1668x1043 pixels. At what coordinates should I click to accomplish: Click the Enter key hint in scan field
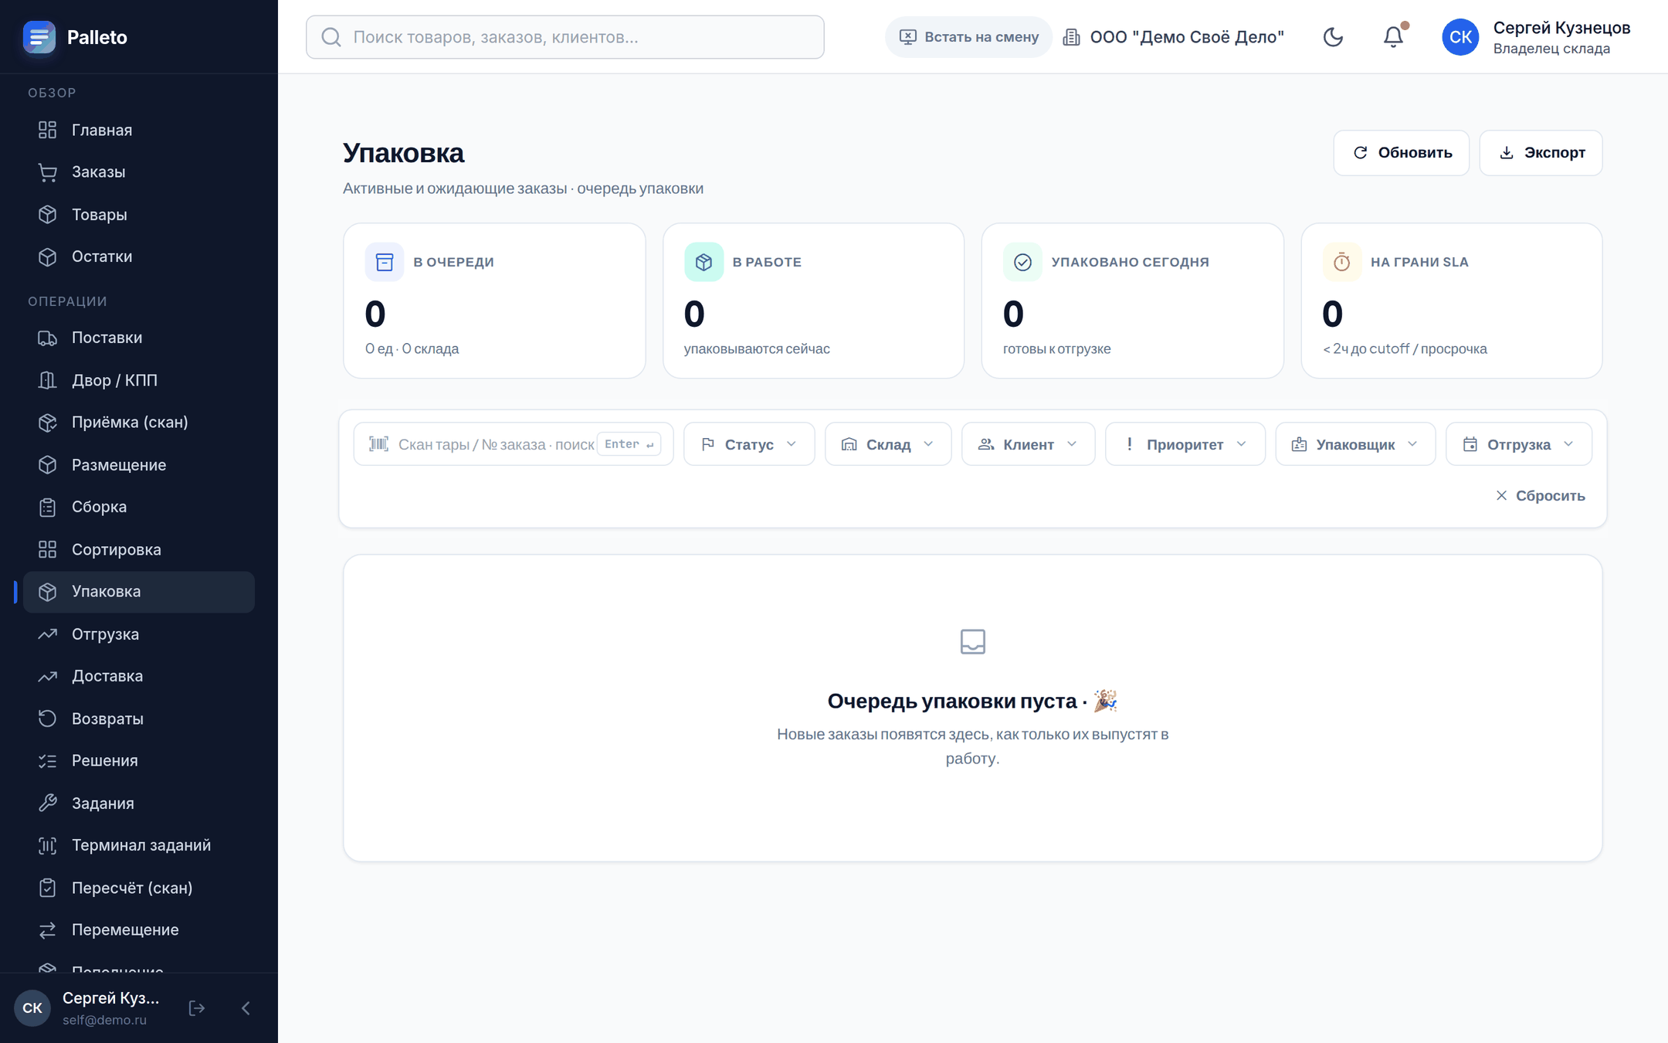(x=629, y=444)
